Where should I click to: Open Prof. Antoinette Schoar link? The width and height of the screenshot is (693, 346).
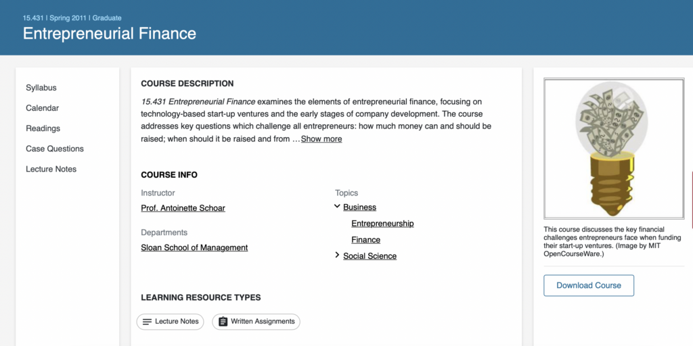pyautogui.click(x=183, y=208)
